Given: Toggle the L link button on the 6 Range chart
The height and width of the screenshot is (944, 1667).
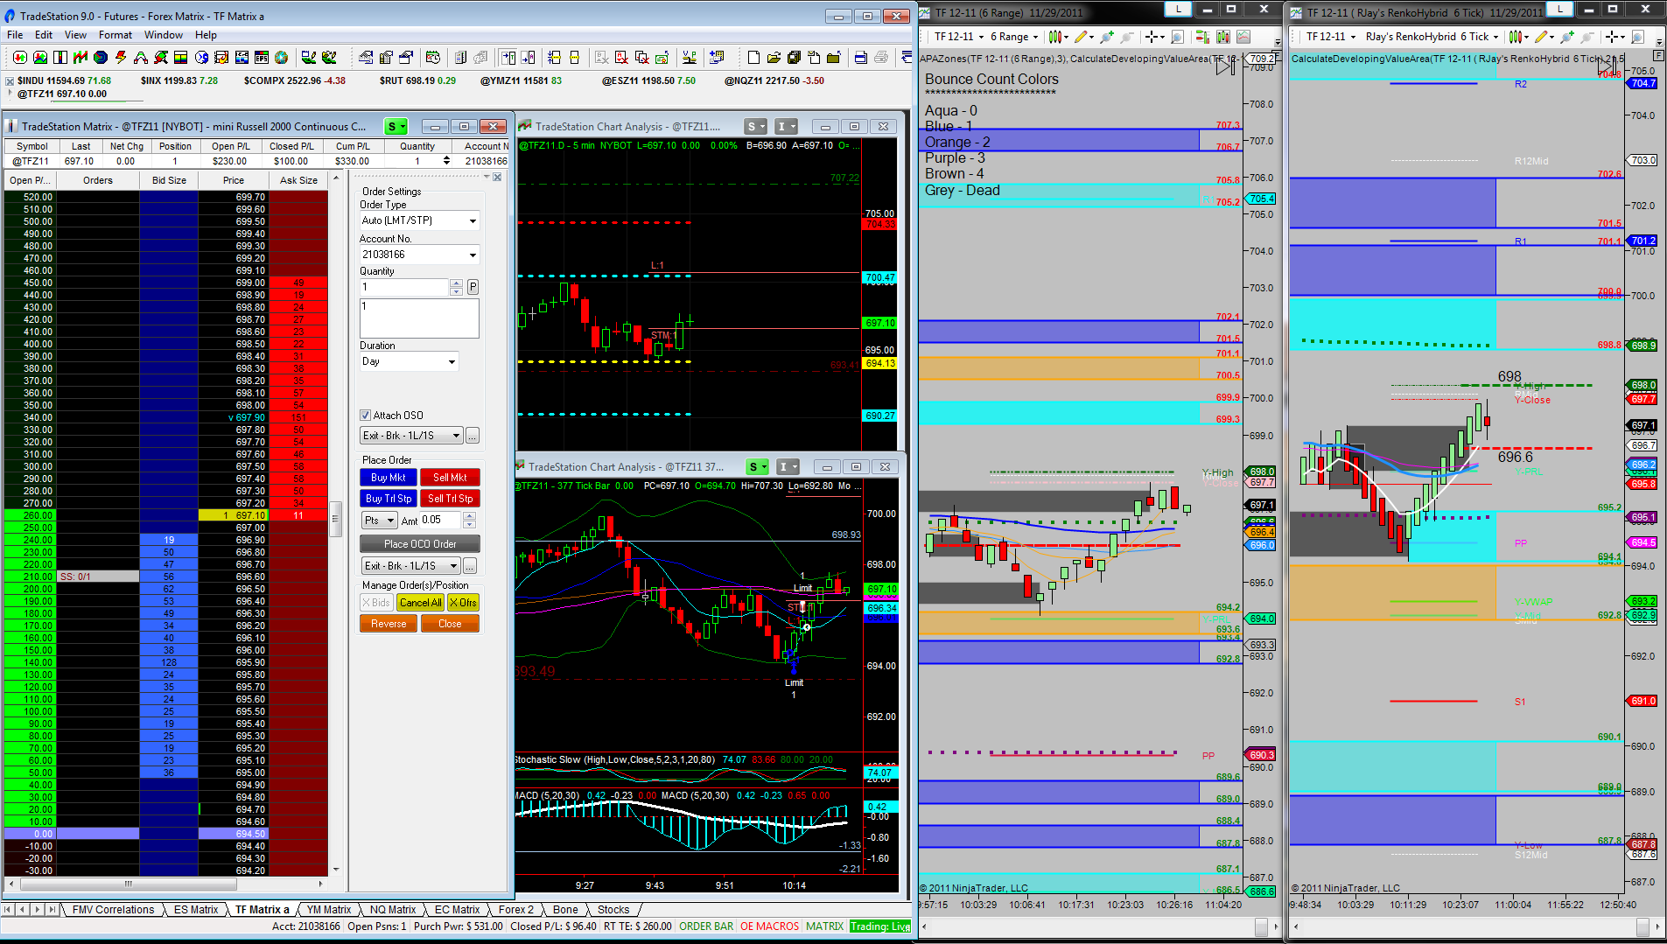Looking at the screenshot, I should click(1178, 9).
